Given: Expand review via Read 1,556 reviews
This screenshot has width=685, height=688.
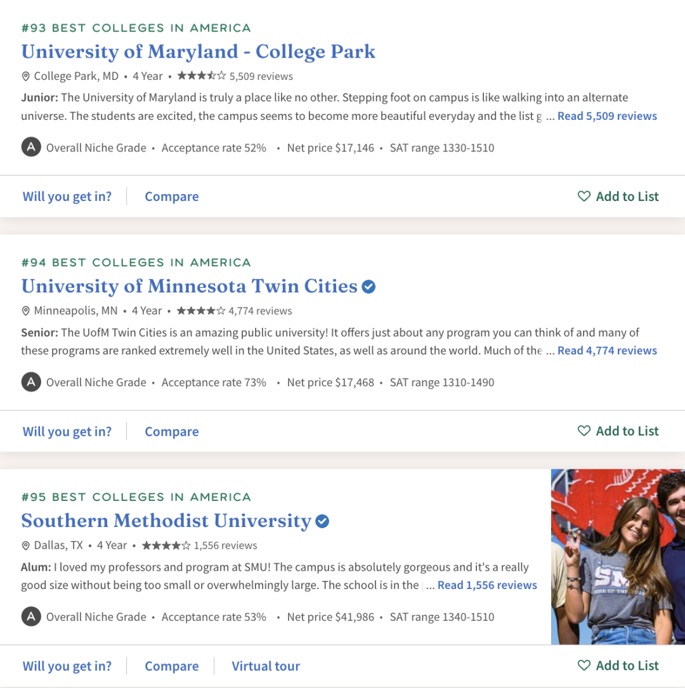Looking at the screenshot, I should point(487,585).
